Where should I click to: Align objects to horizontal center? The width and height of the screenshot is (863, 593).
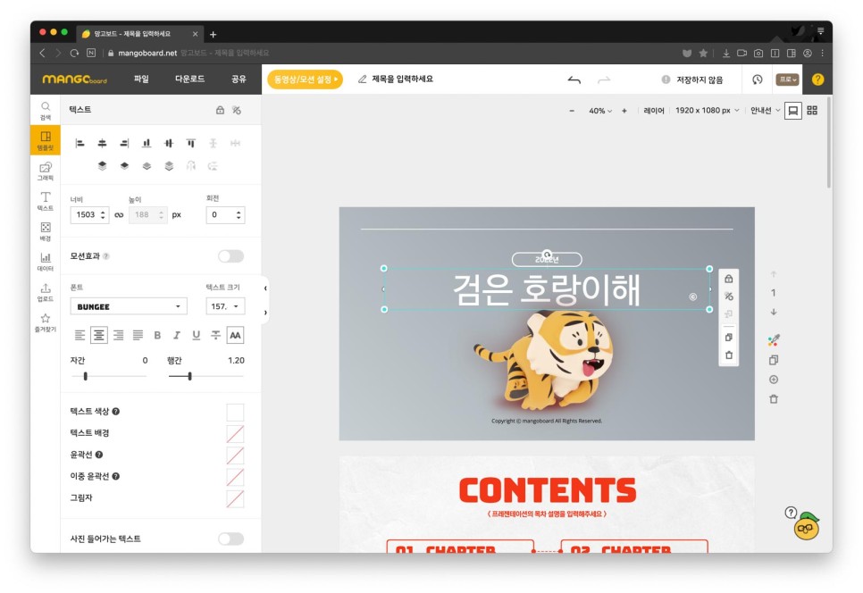pyautogui.click(x=102, y=143)
